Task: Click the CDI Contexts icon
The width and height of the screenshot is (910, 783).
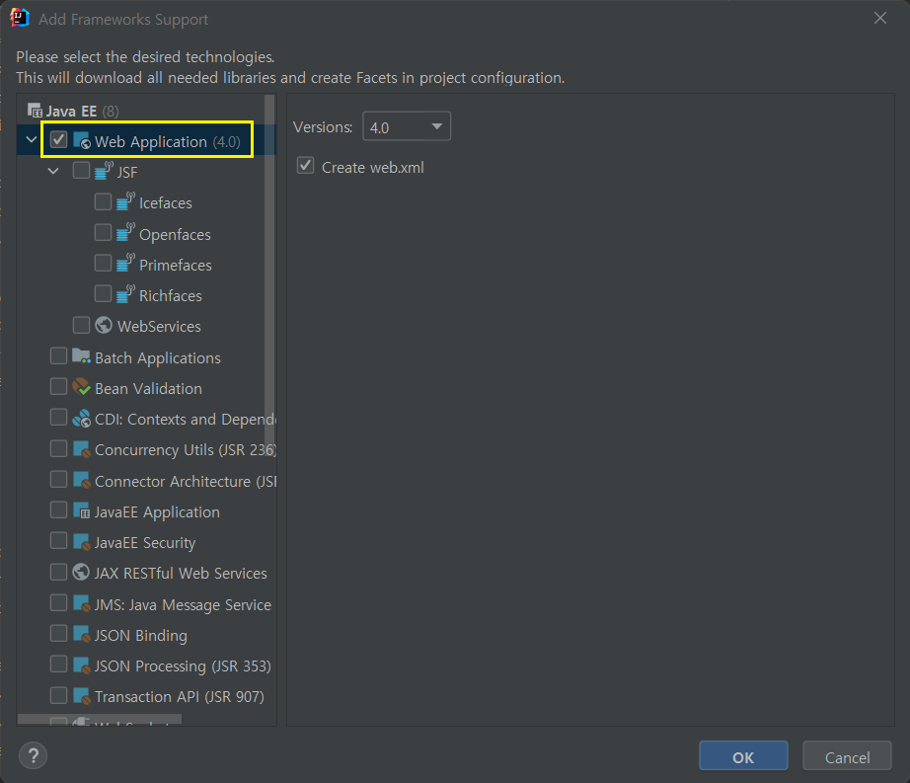Action: click(x=81, y=418)
